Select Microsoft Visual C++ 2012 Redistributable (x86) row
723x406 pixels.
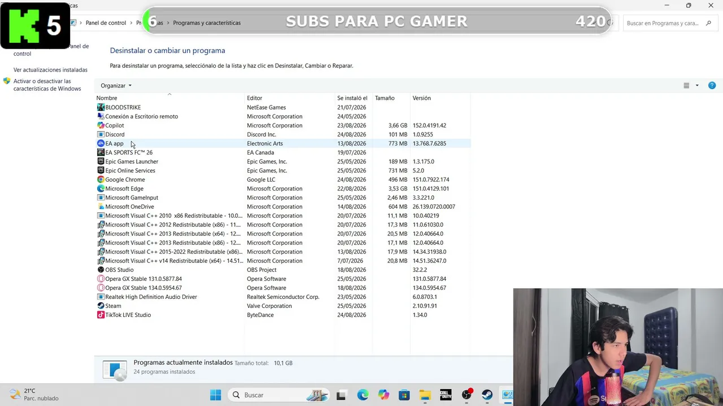click(x=283, y=224)
